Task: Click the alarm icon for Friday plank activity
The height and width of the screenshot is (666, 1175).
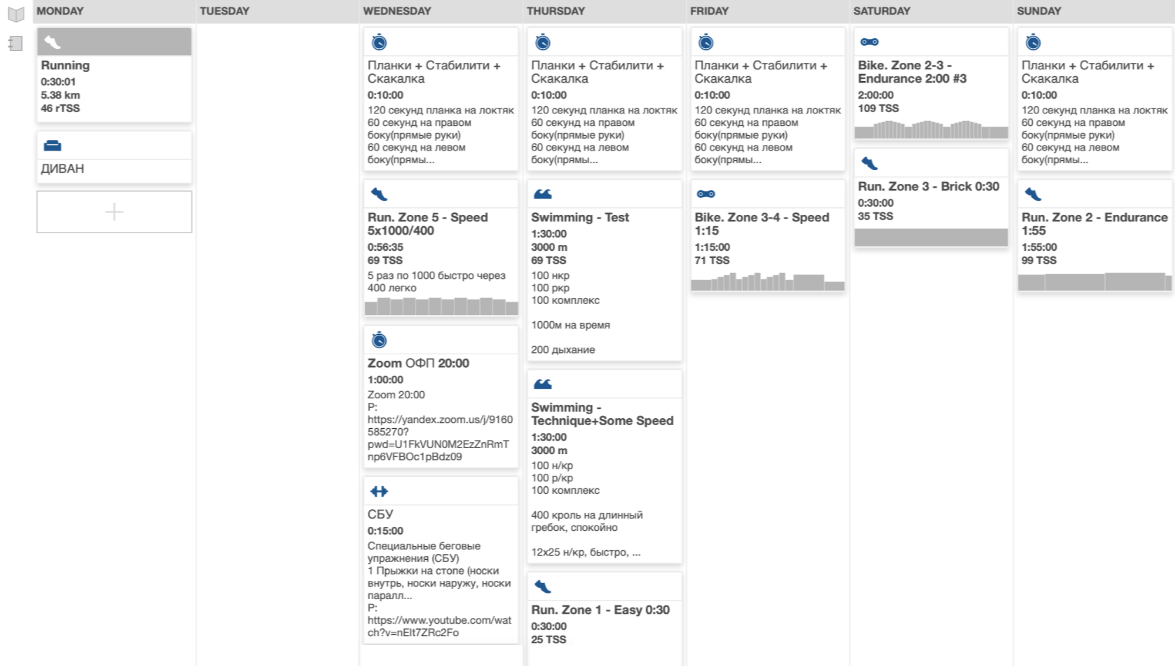Action: click(706, 41)
